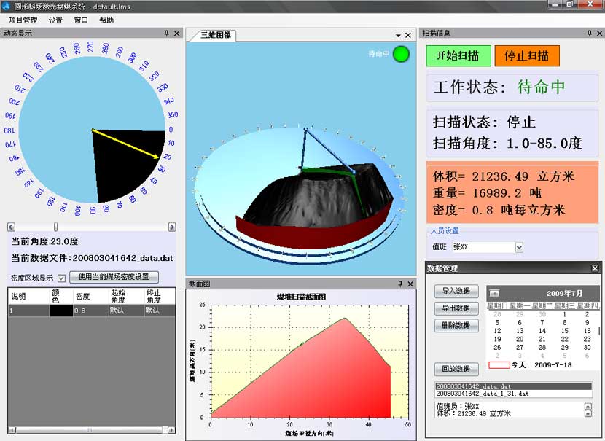Viewport: 605px width, 441px height.
Task: Open the 设置 menu
Action: [55, 20]
